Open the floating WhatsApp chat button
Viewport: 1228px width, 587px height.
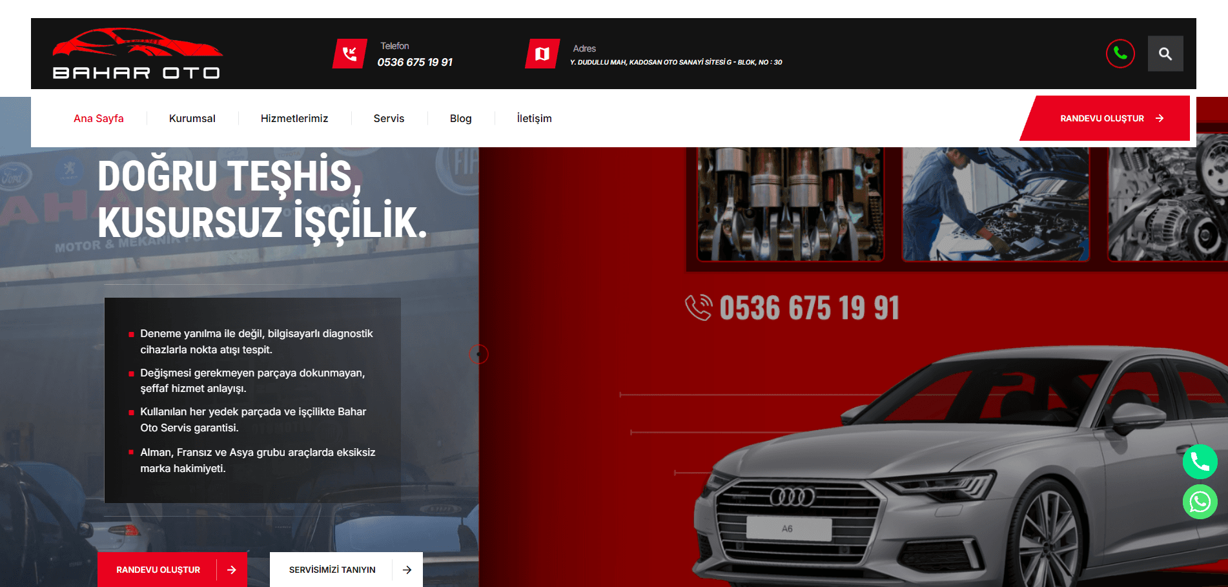[1200, 502]
